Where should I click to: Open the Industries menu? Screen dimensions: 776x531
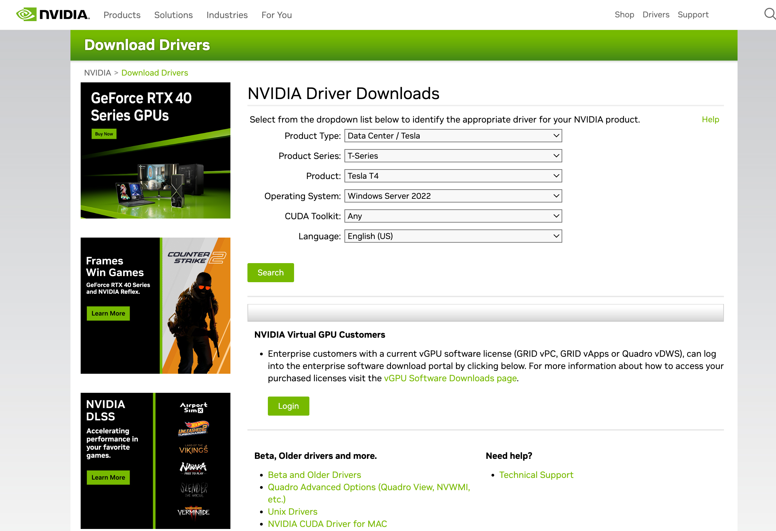pyautogui.click(x=227, y=15)
